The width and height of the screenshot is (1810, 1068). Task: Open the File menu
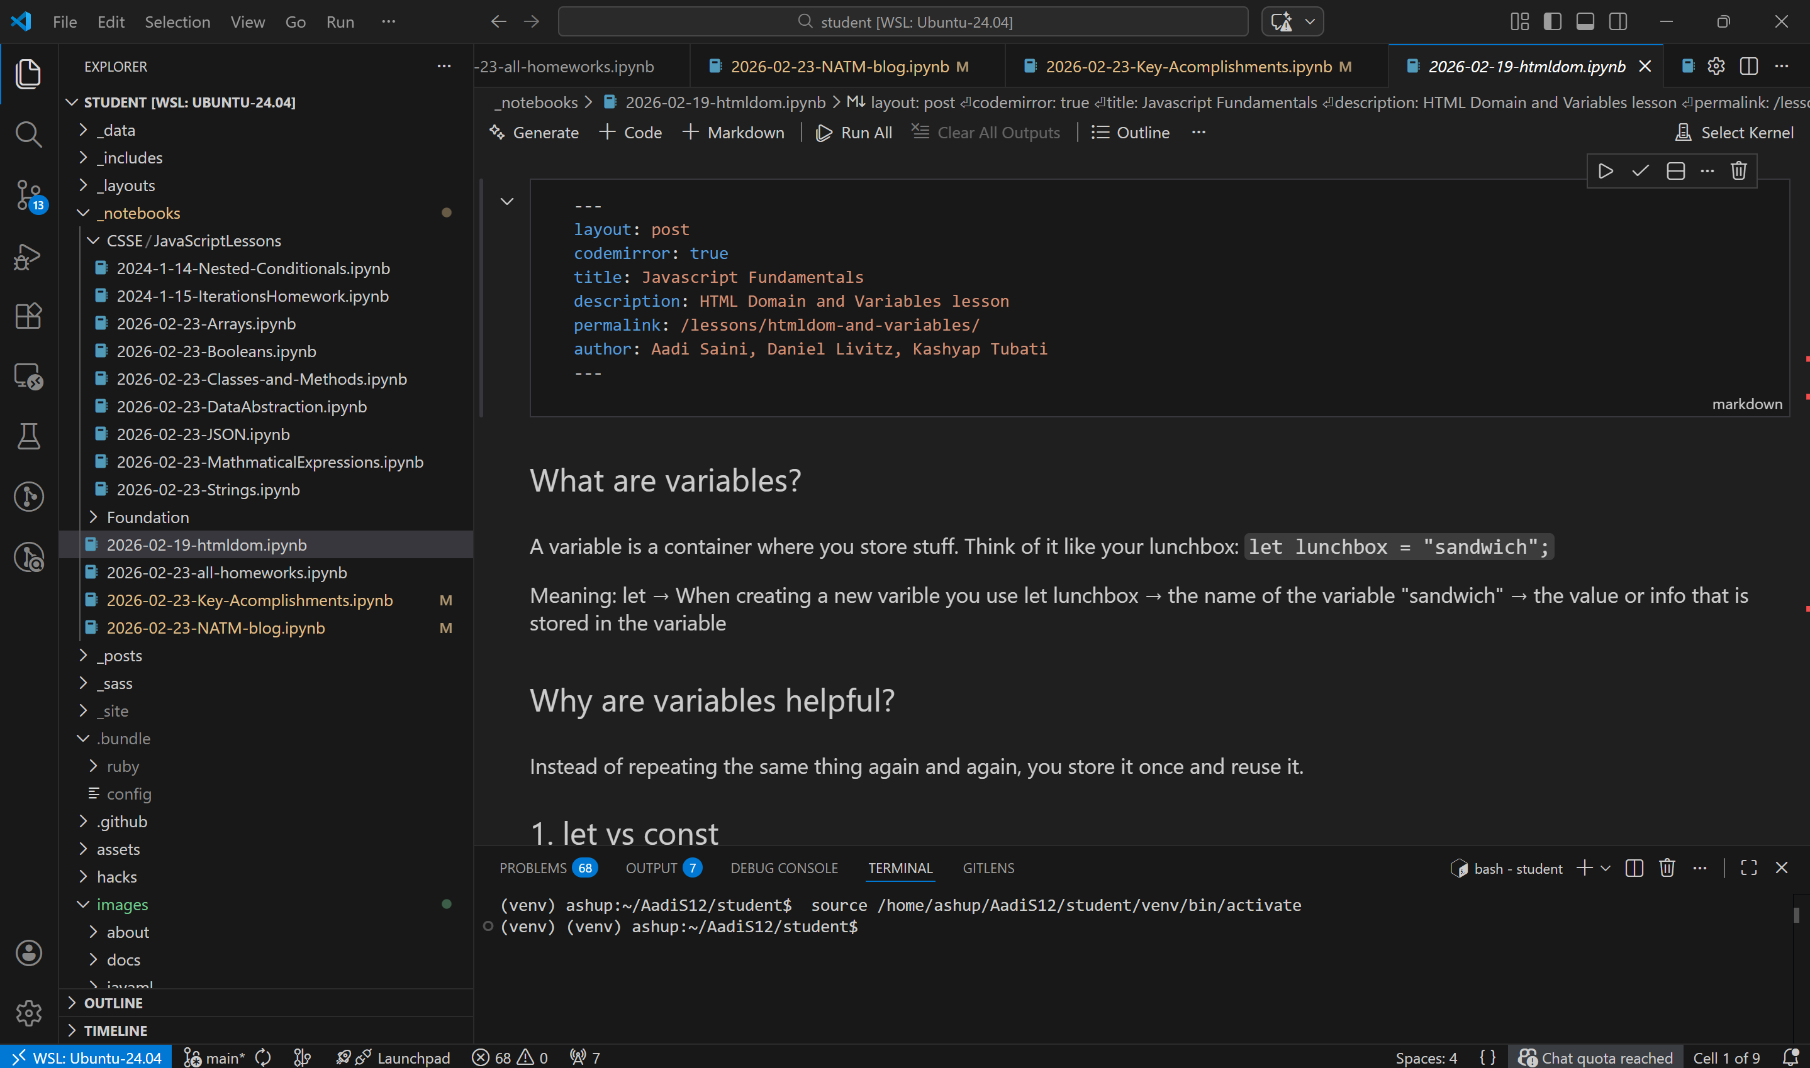click(65, 21)
